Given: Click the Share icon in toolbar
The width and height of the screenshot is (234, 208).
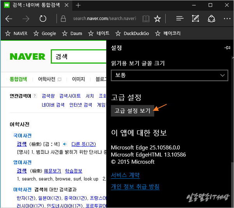Looking at the screenshot, I should (x=211, y=19).
